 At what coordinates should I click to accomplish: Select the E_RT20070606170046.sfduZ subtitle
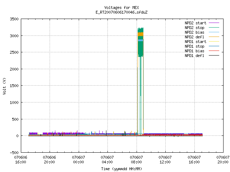click(x=121, y=12)
